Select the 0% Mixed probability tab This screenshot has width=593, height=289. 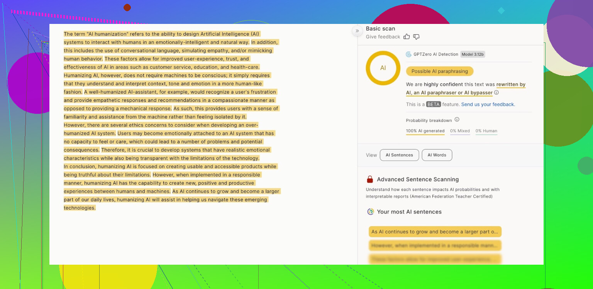click(460, 131)
